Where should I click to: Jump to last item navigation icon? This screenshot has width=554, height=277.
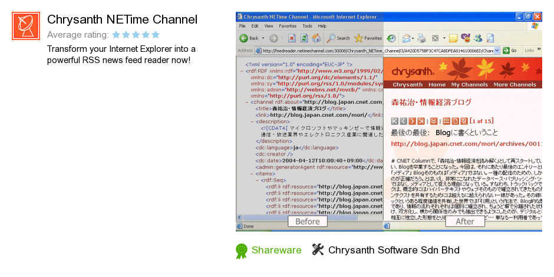coord(420,121)
